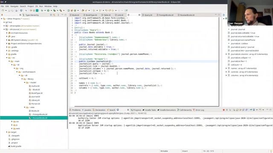This screenshot has height=153, width=273.
Task: Open the New file dropdown arrow
Action: click(6, 11)
